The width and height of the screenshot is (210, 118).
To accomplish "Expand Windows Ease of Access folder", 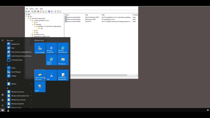I will (x=31, y=100).
